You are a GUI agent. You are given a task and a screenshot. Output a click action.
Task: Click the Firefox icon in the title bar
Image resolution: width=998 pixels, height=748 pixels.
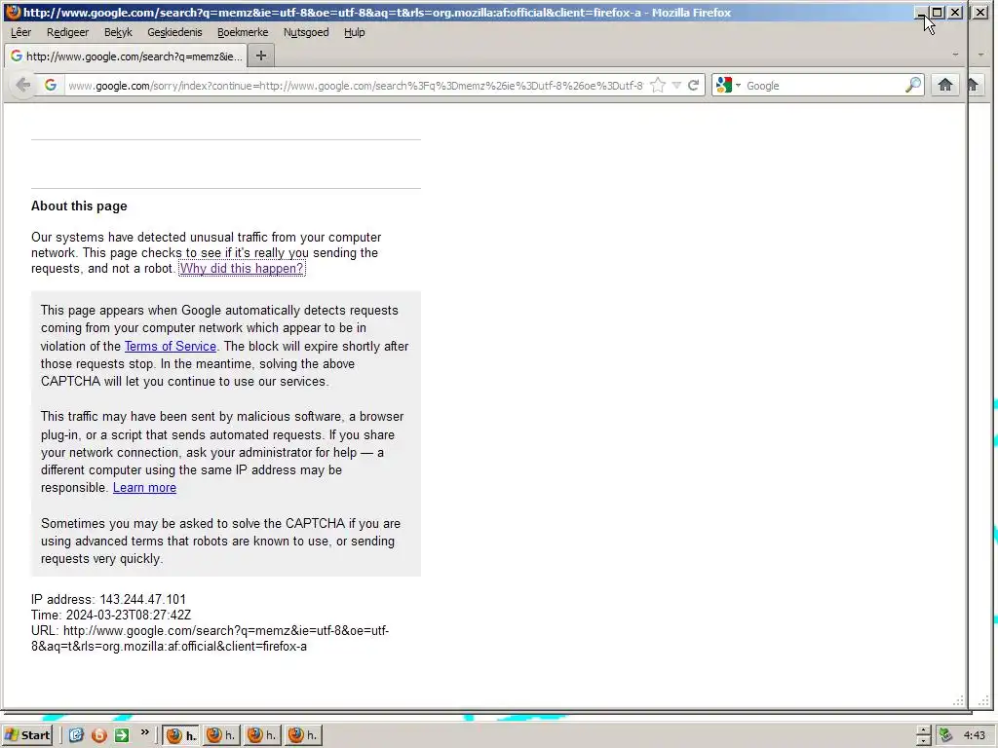coord(12,12)
